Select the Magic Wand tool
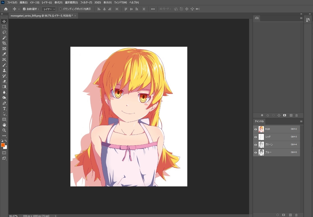313x217 pixels. (x=4, y=38)
